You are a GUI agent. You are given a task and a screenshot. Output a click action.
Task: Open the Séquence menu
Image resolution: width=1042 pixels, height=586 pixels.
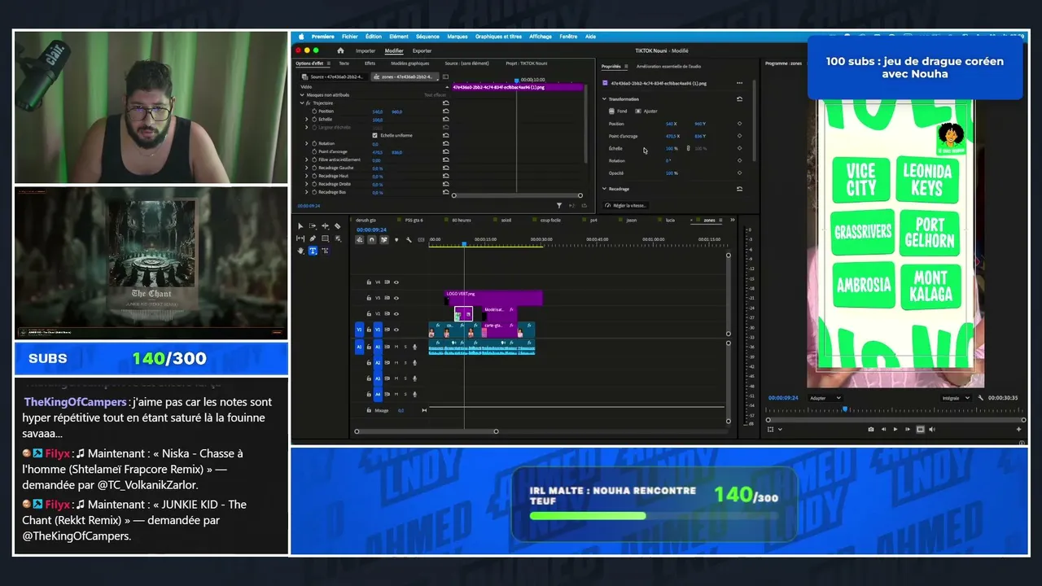tap(427, 37)
